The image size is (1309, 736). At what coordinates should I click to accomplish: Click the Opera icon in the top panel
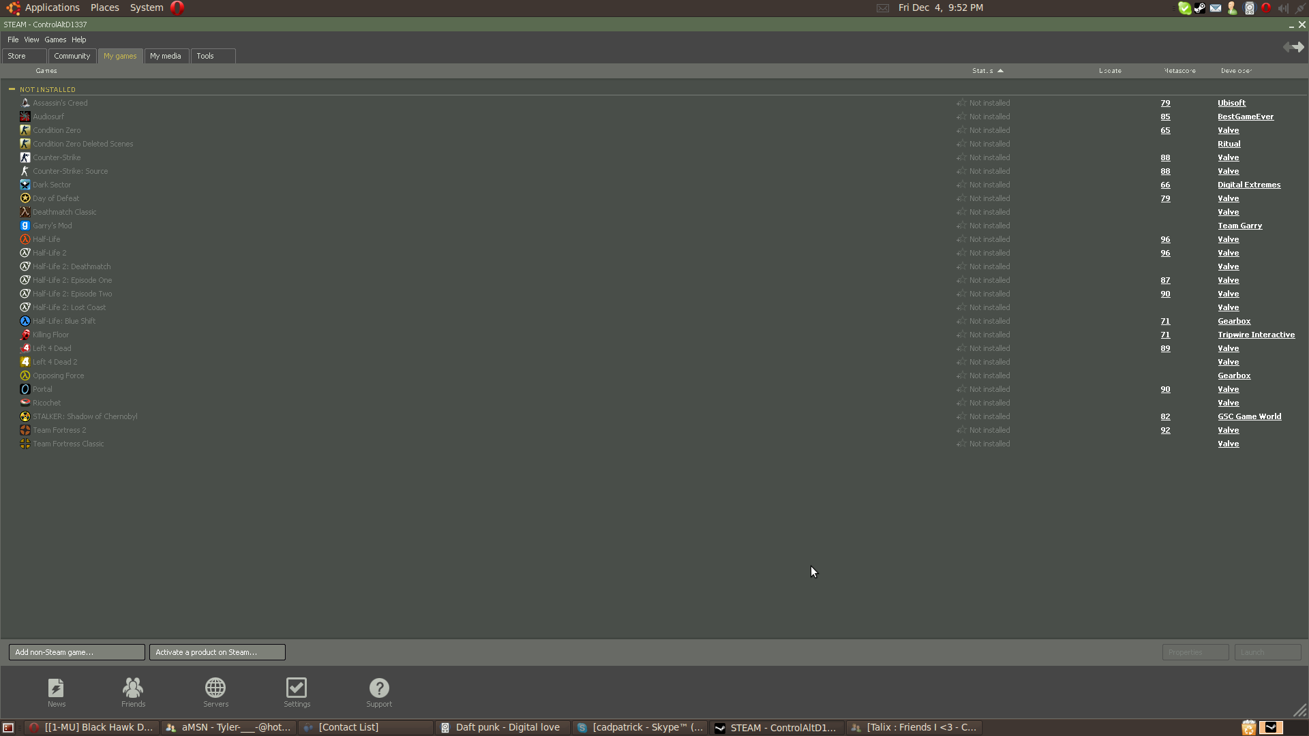[177, 7]
